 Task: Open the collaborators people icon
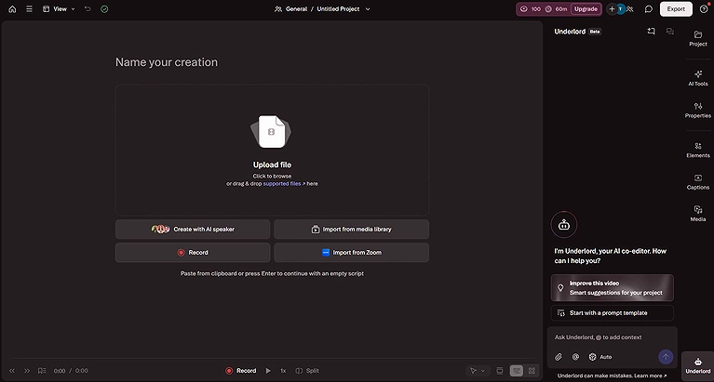point(630,9)
